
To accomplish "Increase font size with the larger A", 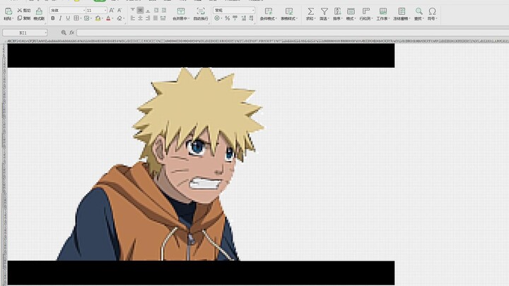I will click(112, 11).
